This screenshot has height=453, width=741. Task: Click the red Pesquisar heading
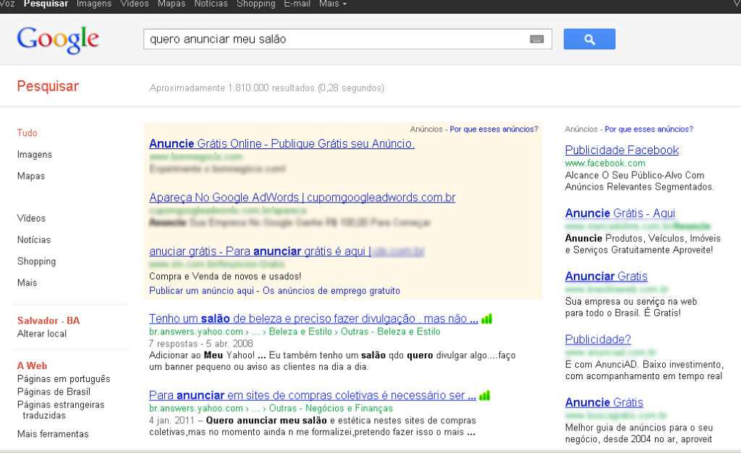tap(48, 86)
